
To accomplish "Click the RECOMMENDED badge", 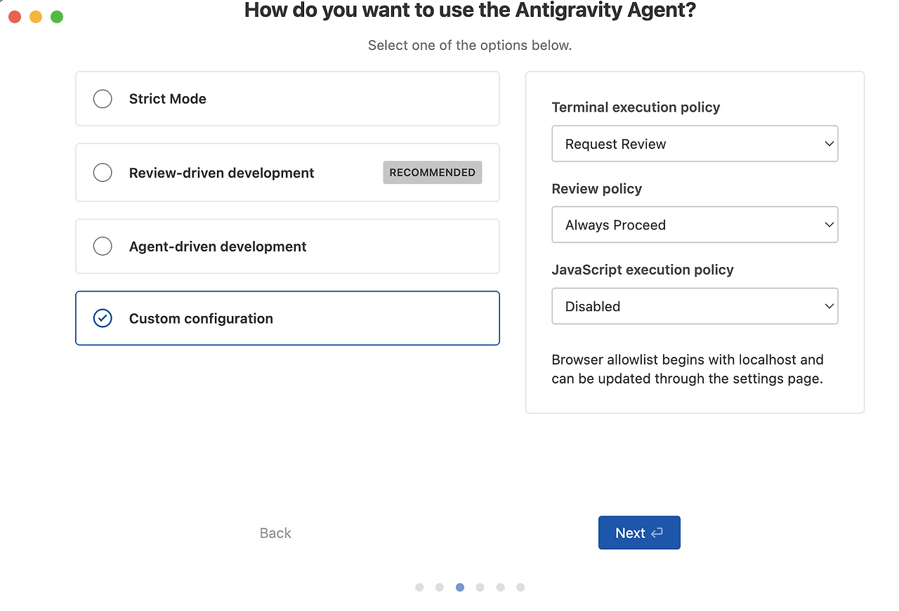I will point(433,173).
